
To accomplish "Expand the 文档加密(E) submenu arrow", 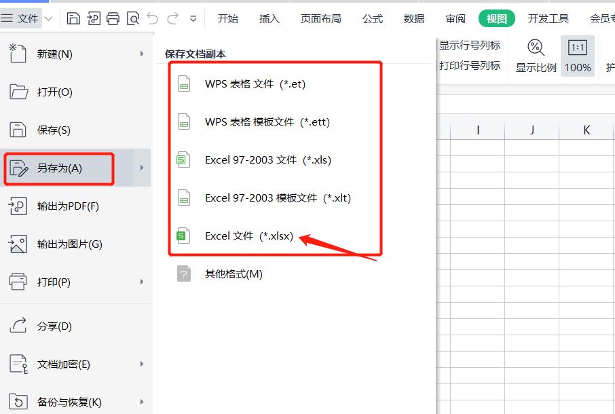I will pos(143,364).
